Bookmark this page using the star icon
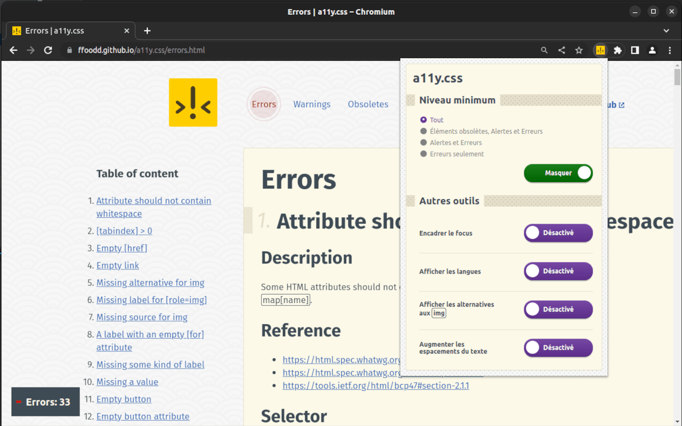Viewport: 682px width, 426px height. coord(579,50)
